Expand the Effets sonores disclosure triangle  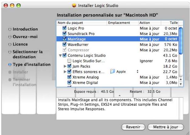[65, 72]
